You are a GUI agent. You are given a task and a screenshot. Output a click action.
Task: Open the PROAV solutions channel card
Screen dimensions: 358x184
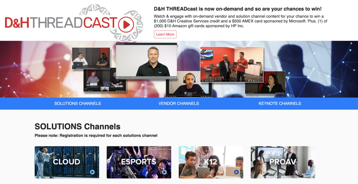(283, 162)
